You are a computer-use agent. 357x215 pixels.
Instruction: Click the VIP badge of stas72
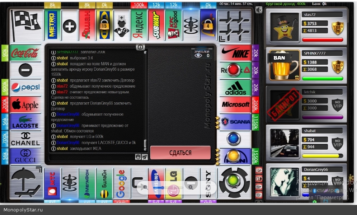pos(338,28)
